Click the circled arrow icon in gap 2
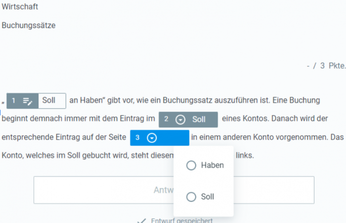This screenshot has width=346, height=223. (x=180, y=120)
